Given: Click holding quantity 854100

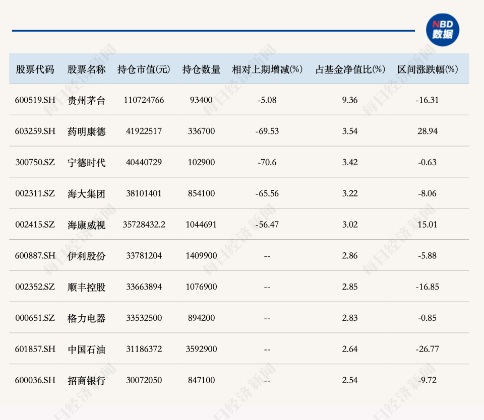Looking at the screenshot, I should [201, 194].
